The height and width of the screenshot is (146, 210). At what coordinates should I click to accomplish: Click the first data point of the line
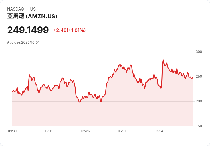click(x=13, y=92)
